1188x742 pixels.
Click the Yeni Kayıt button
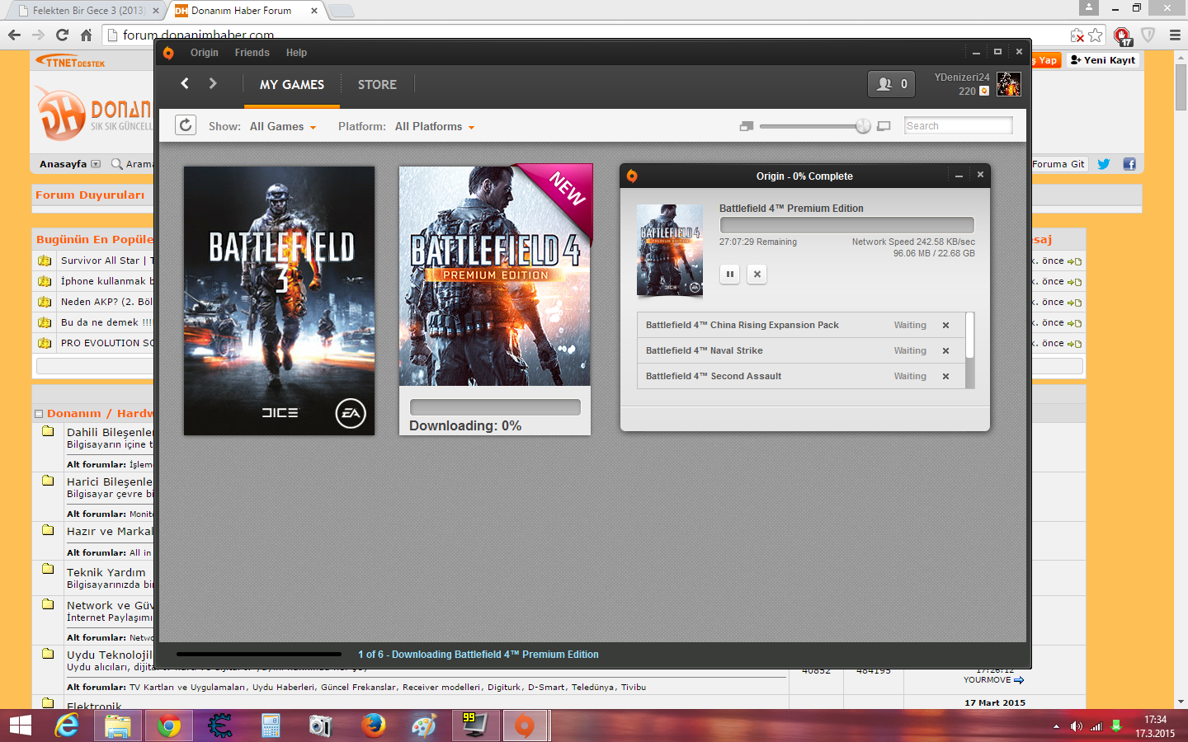[x=1103, y=60]
